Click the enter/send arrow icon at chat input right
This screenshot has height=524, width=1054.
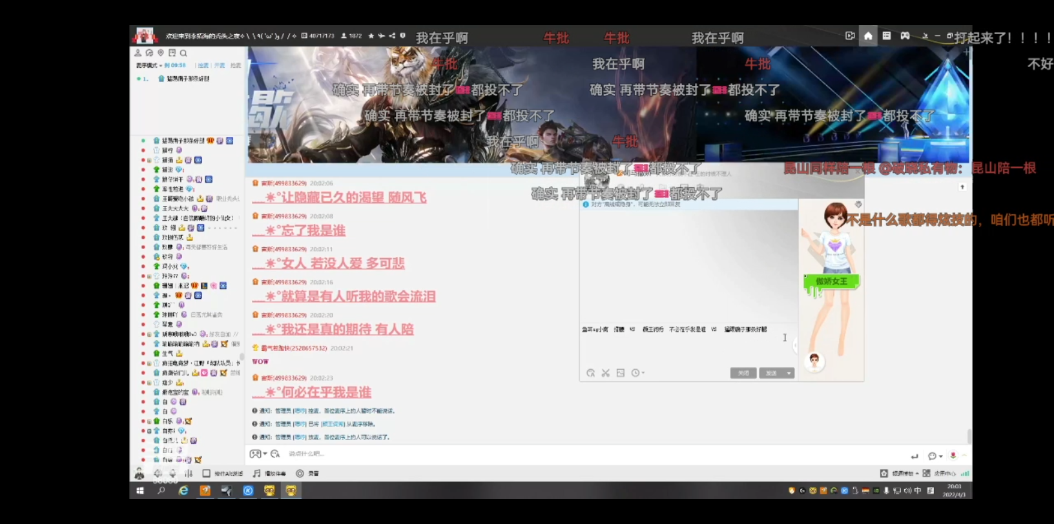[x=914, y=456]
